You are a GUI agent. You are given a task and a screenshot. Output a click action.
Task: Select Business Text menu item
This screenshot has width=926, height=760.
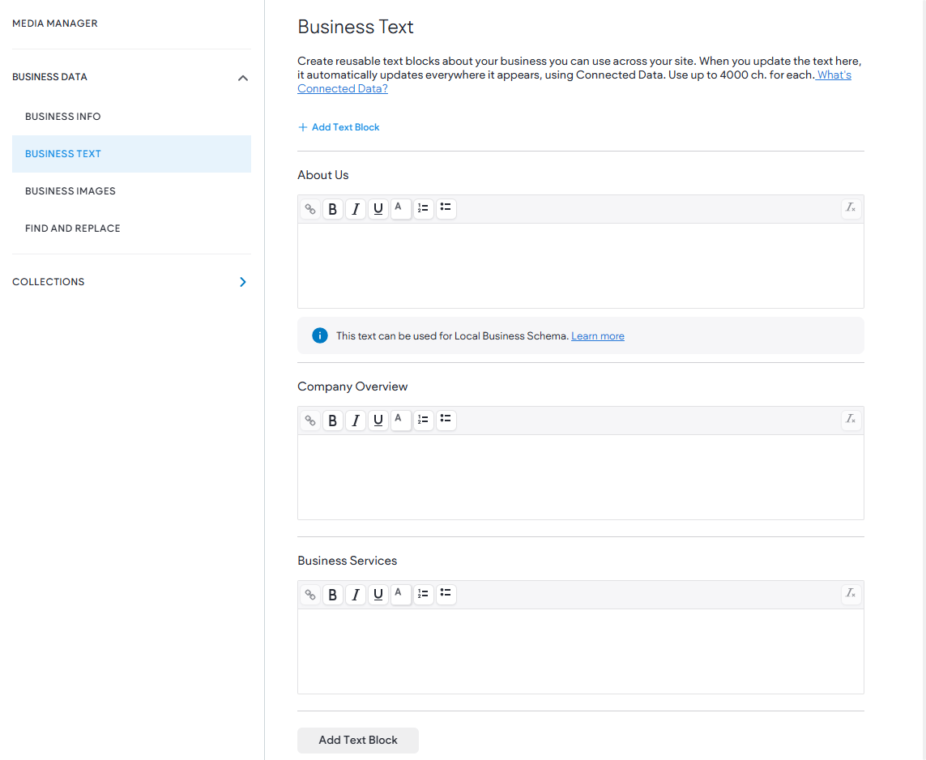(131, 153)
